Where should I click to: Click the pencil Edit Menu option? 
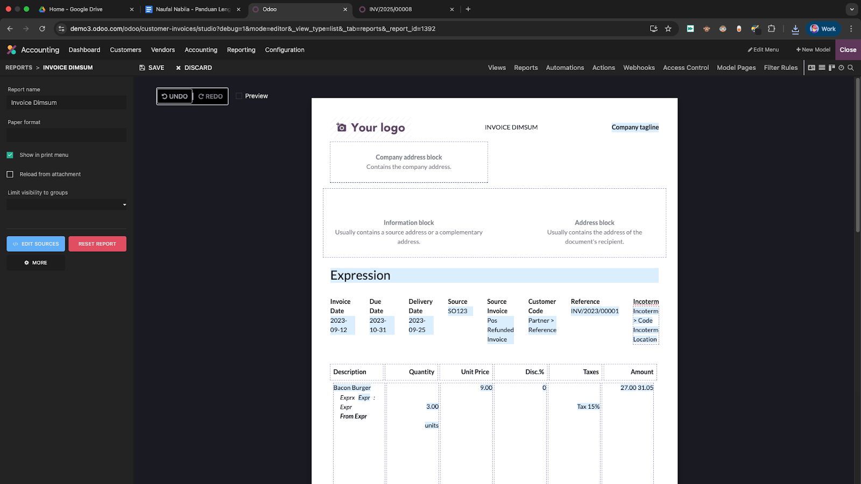763,49
